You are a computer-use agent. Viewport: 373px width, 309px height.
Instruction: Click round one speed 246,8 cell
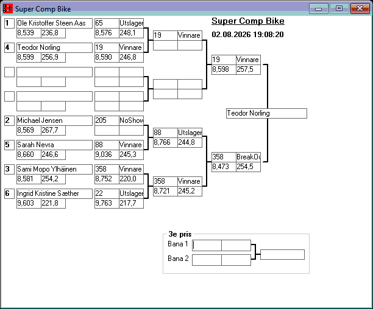click(131, 57)
